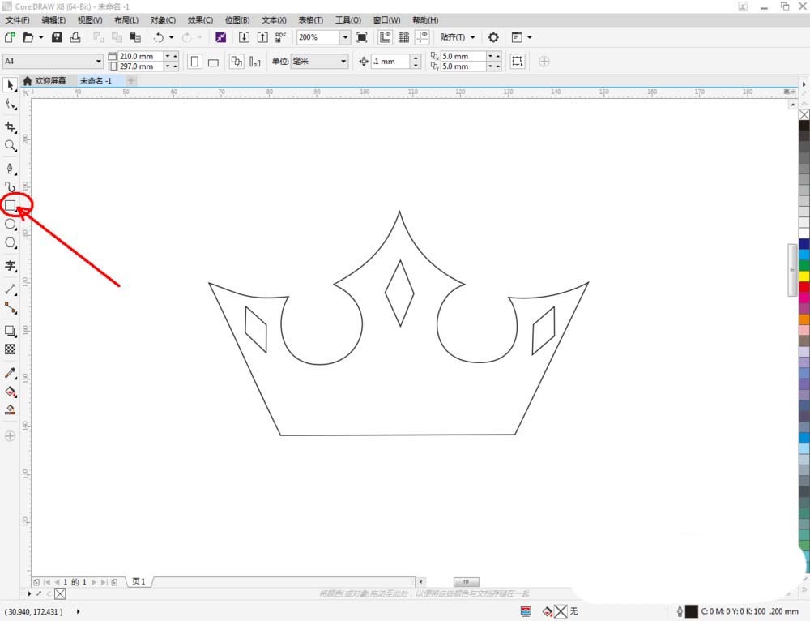Select the Shape edit tool
The width and height of the screenshot is (810, 621).
[x=10, y=105]
